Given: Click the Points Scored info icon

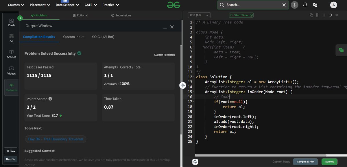Looking at the screenshot, I should point(50,99).
